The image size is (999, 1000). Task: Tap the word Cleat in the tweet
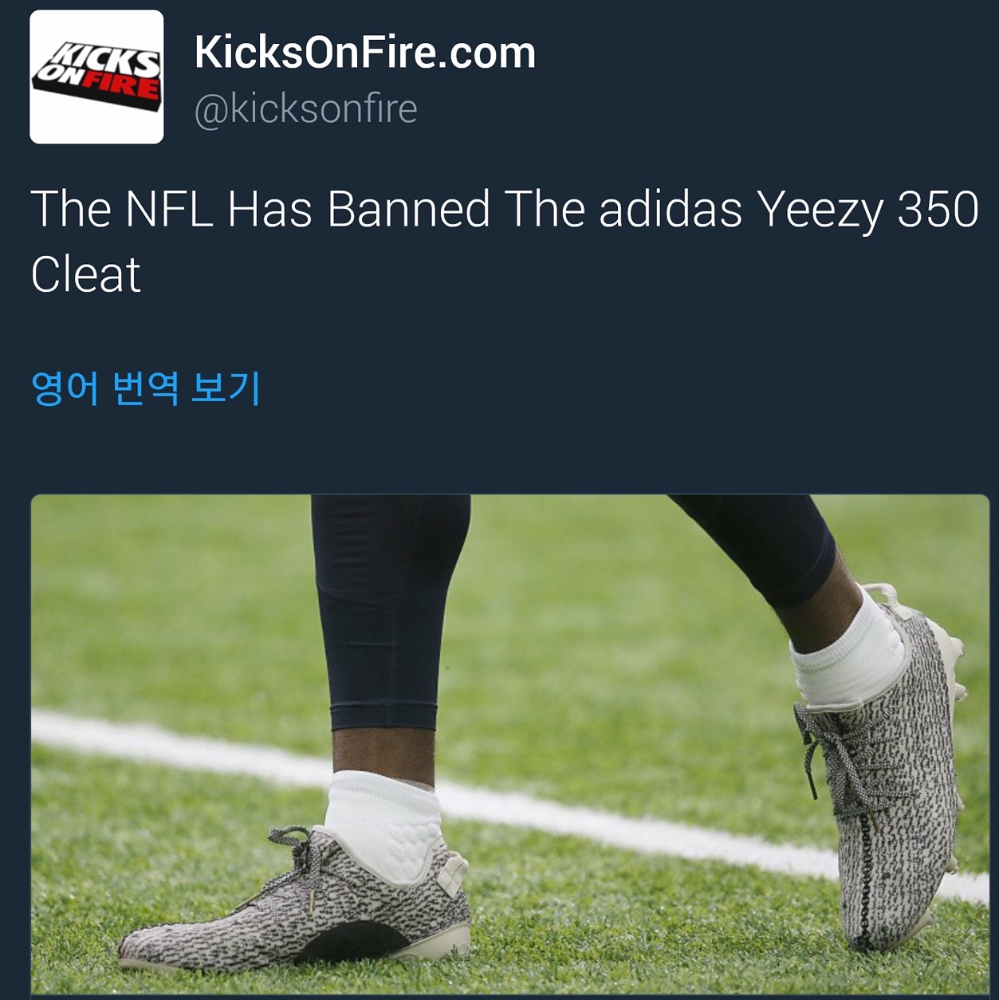tap(86, 274)
